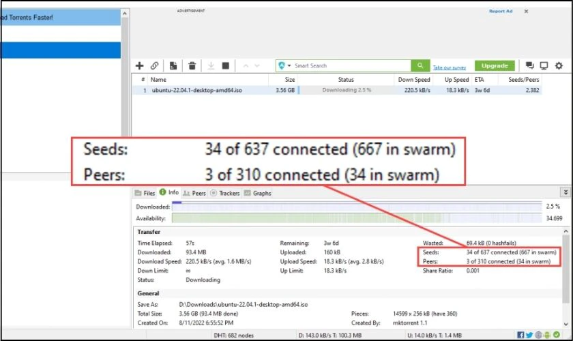Screen dimensions: 573x341
Task: Open Preferences via the gear icon
Action: pyautogui.click(x=559, y=65)
